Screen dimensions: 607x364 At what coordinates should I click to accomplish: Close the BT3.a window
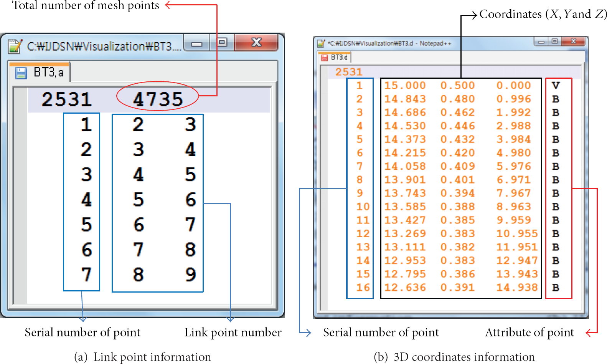click(256, 42)
